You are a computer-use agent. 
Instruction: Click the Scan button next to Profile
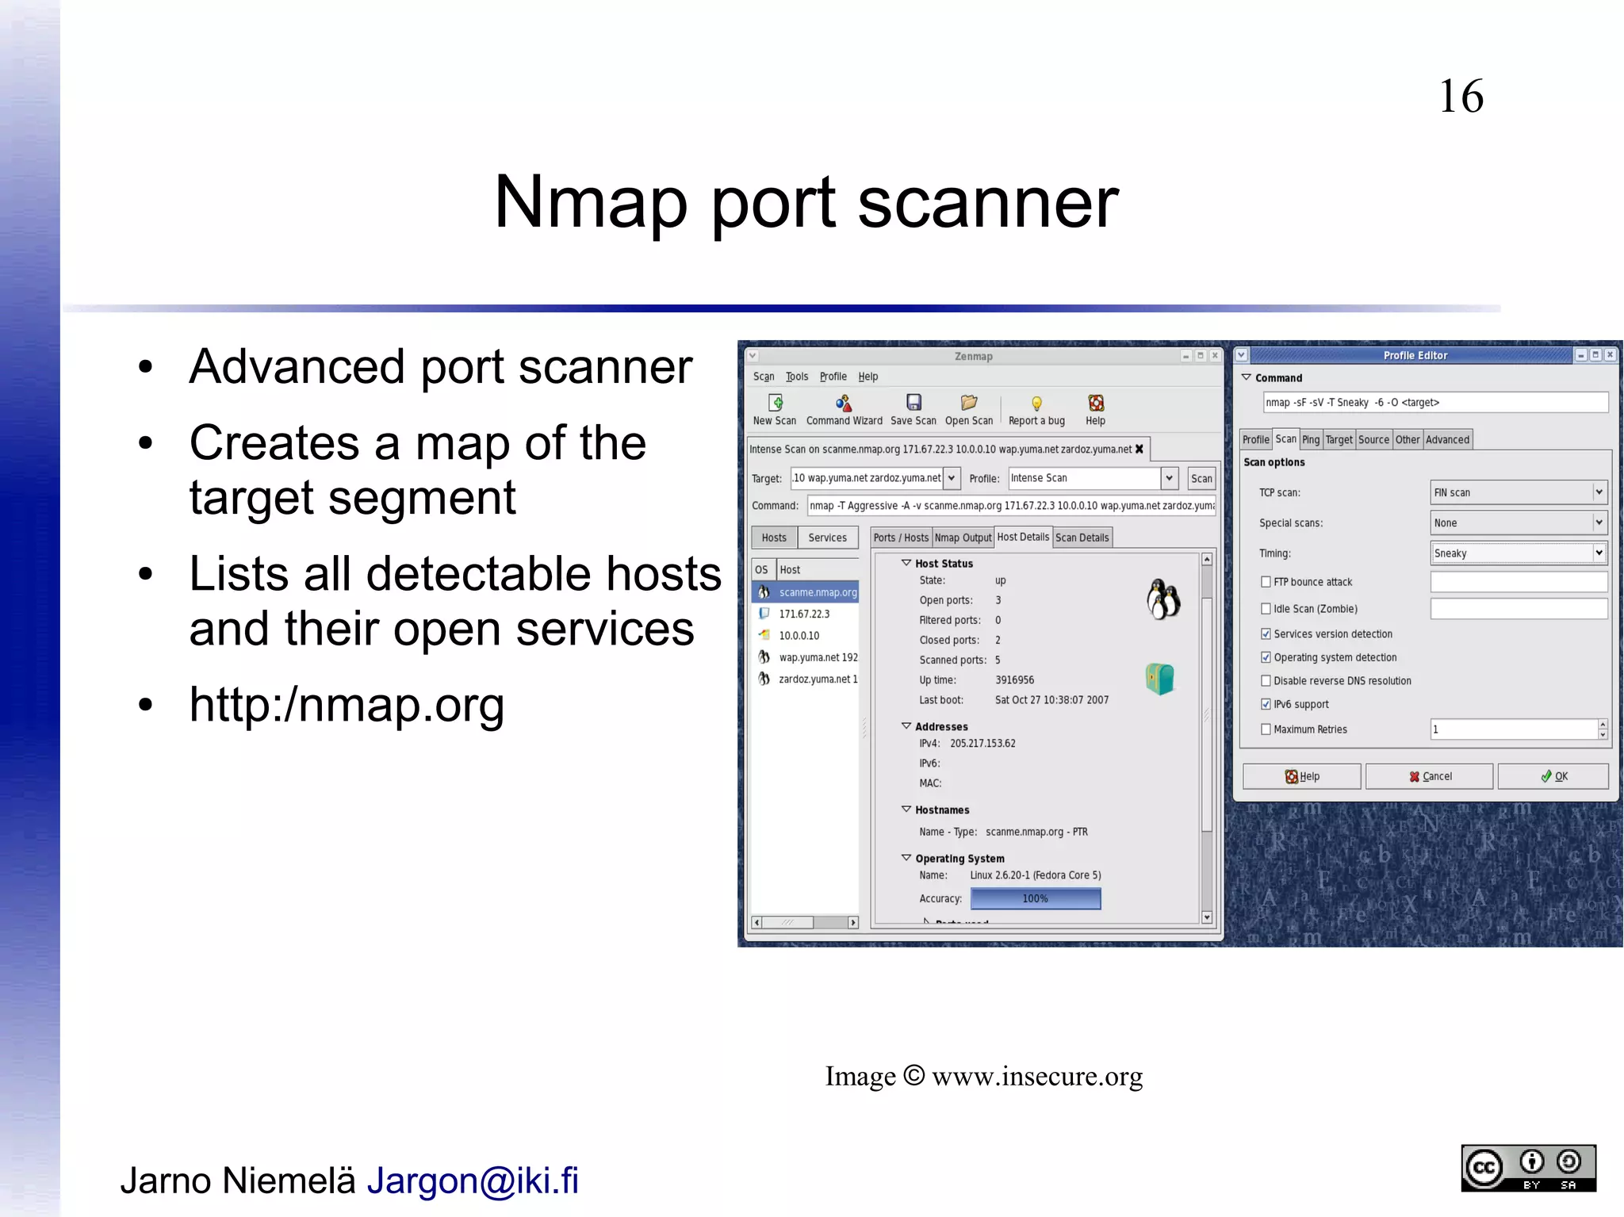pos(1201,478)
